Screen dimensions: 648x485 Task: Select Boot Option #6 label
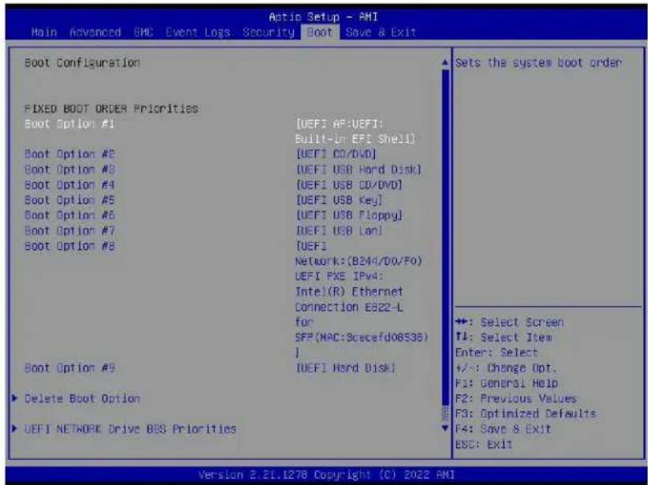click(x=69, y=215)
